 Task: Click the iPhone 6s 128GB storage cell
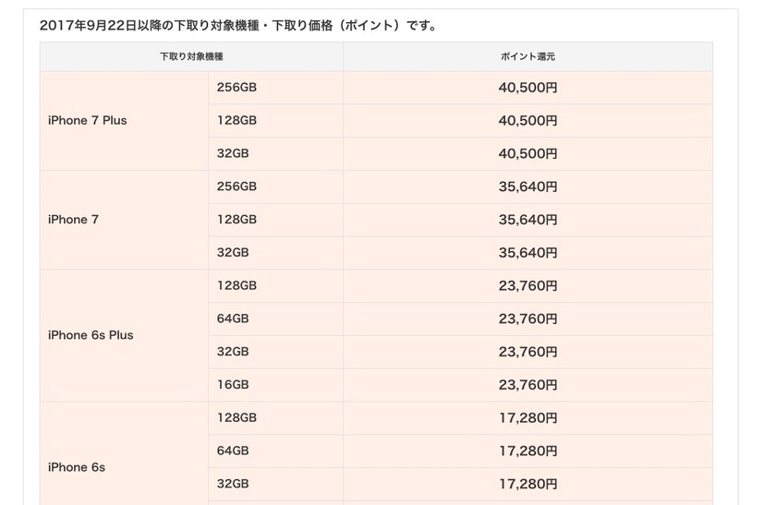[275, 418]
